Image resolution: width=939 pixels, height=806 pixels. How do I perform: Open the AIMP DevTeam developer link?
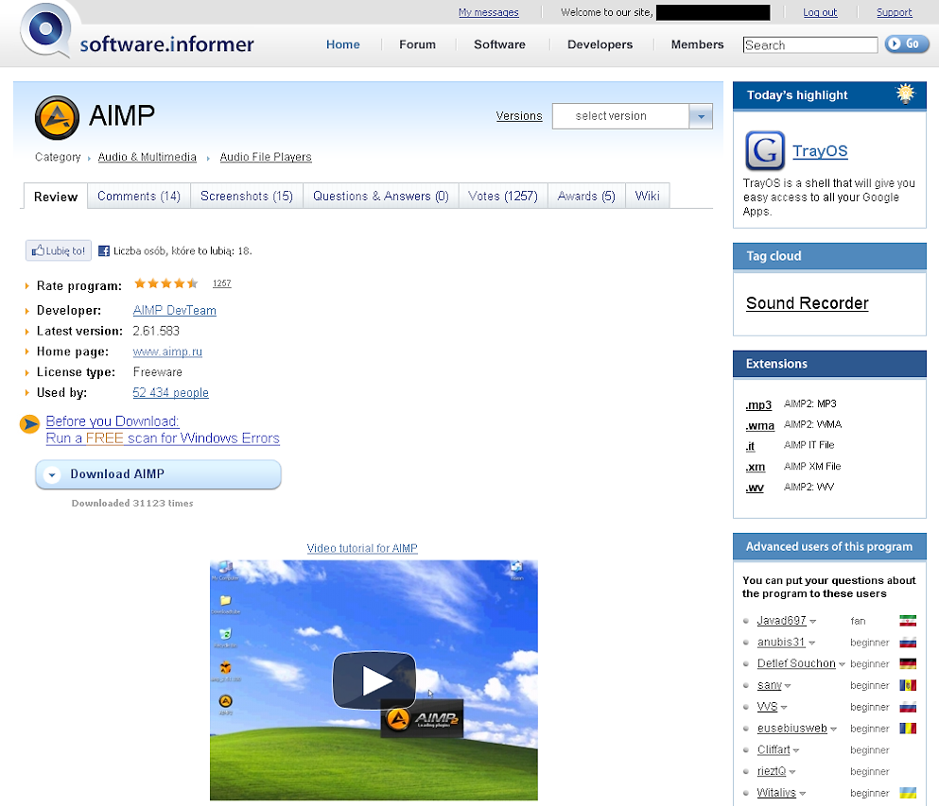point(175,311)
